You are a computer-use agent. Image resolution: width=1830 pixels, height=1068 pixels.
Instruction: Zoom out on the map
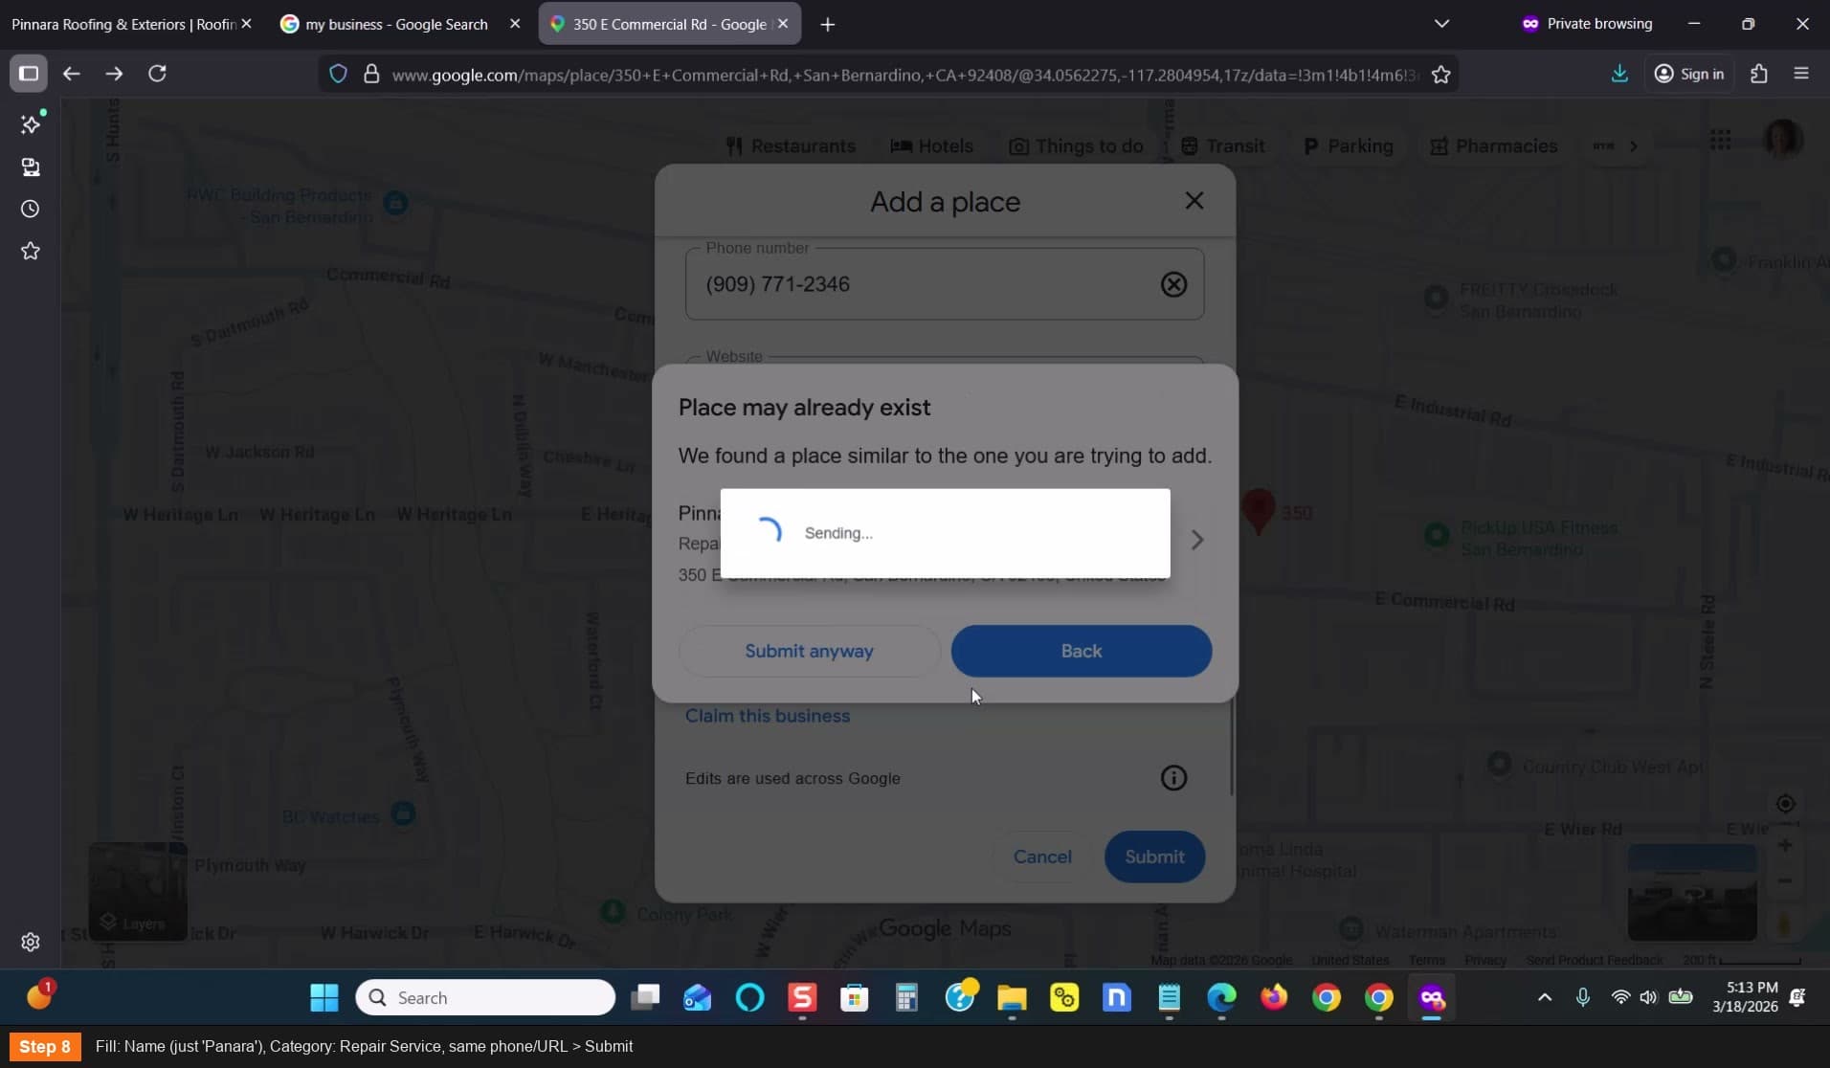[1785, 881]
